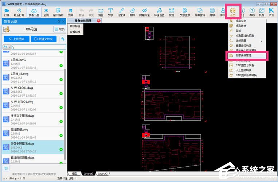Click the 隐藏标注 hide annotations eye icon
Image resolution: width=278 pixels, height=182 pixels.
(x=144, y=12)
